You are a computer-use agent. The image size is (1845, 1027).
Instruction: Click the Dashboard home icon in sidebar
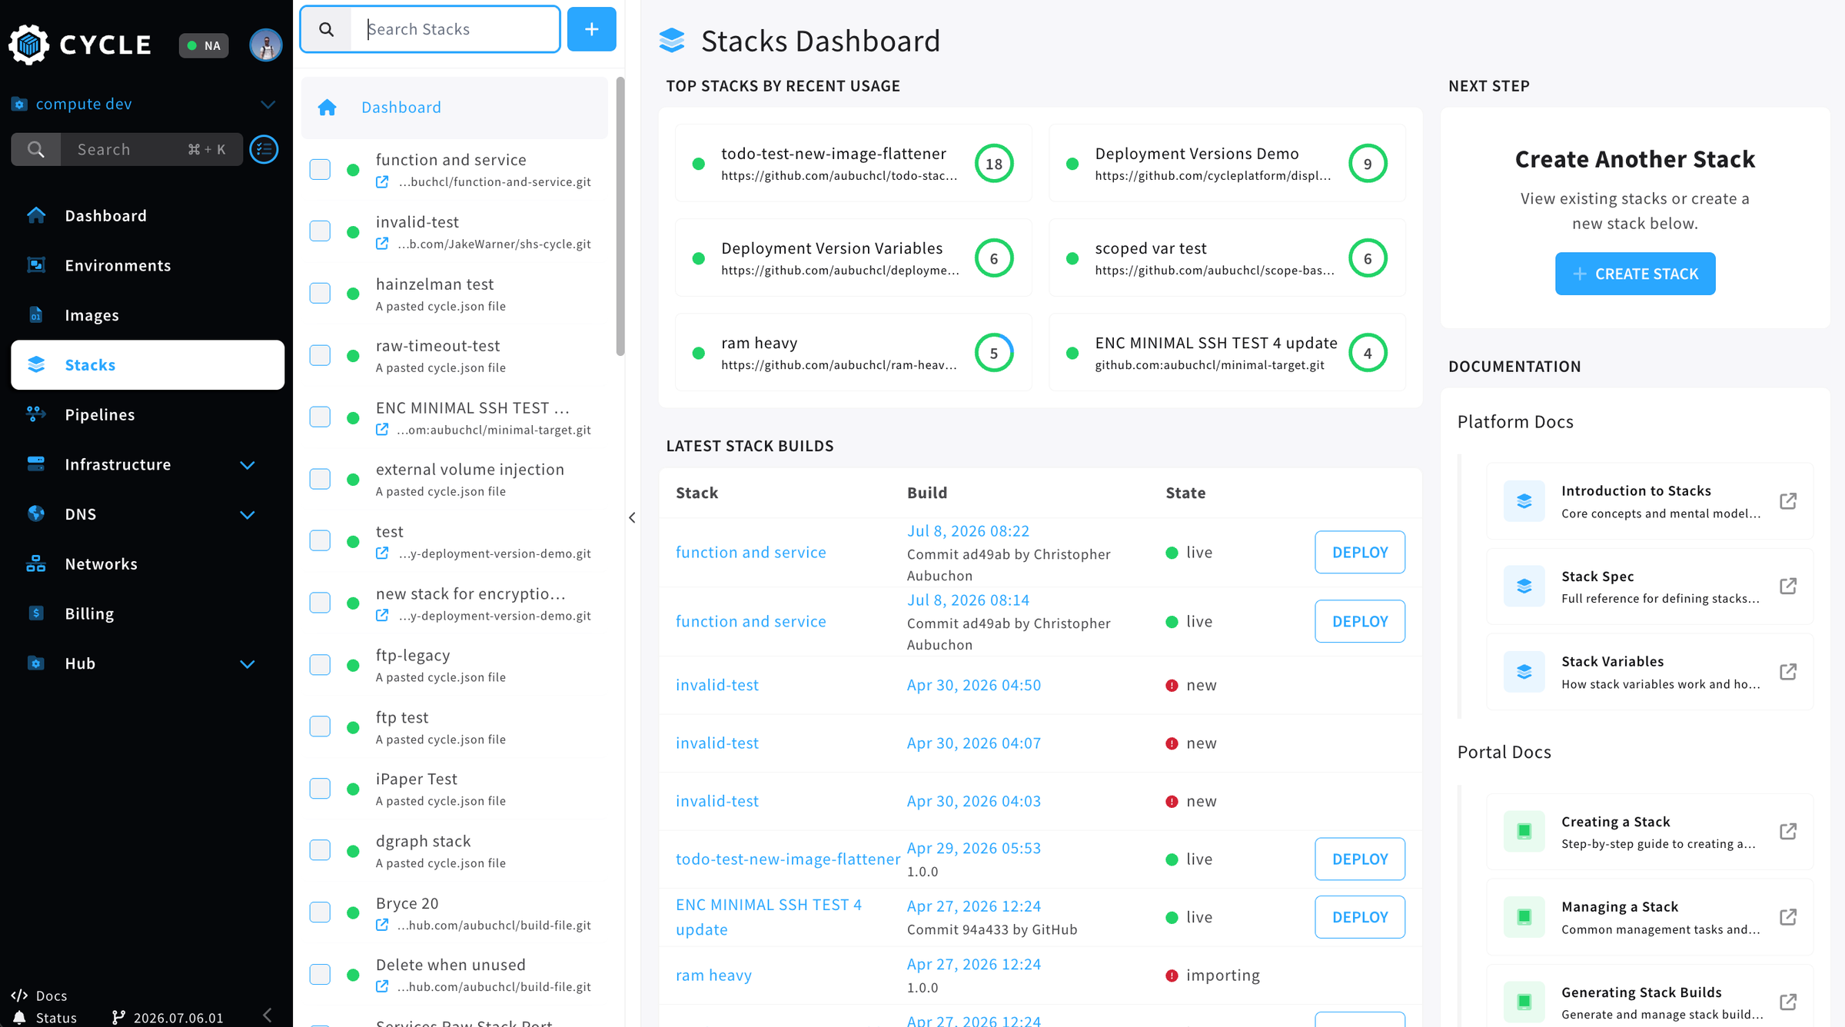pyautogui.click(x=36, y=215)
